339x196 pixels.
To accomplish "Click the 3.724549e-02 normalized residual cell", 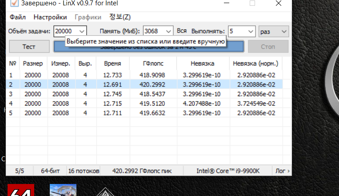I will pyautogui.click(x=256, y=103).
